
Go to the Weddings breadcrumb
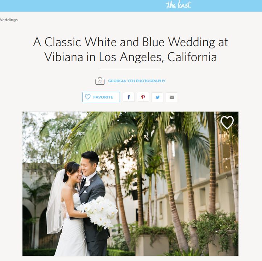pyautogui.click(x=9, y=20)
